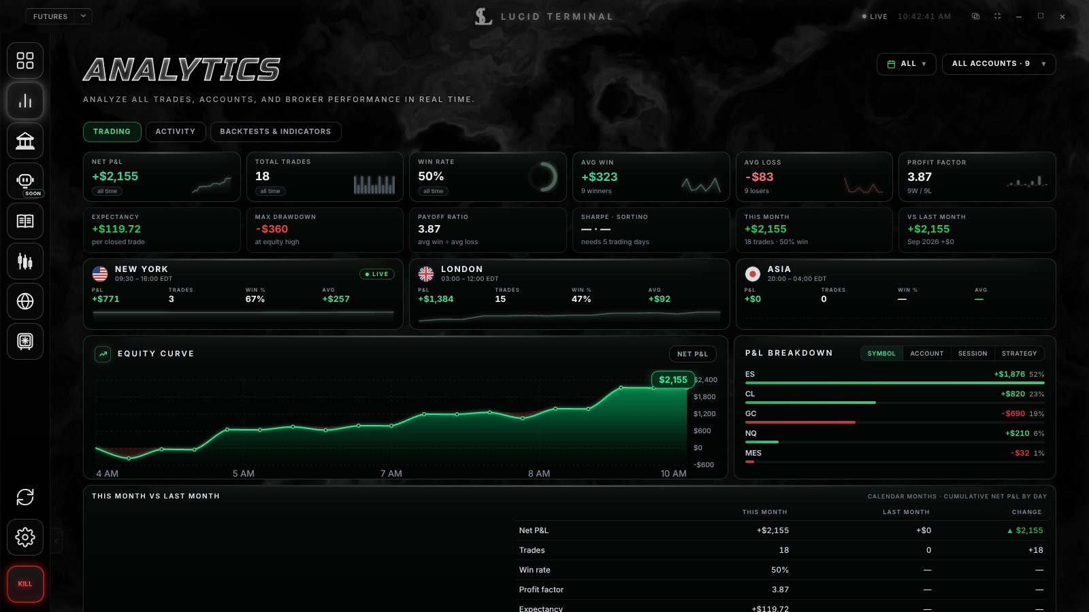The width and height of the screenshot is (1089, 612).
Task: Click the Vs Last Month +$2,155 card
Action: (x=977, y=230)
